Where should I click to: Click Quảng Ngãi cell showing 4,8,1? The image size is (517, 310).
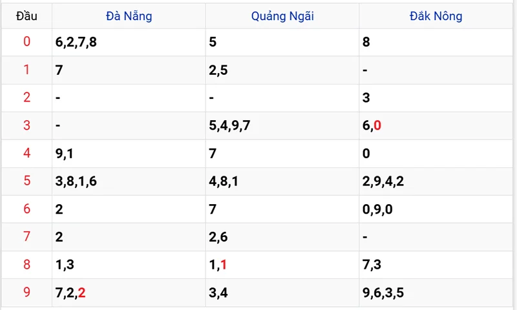pyautogui.click(x=224, y=181)
